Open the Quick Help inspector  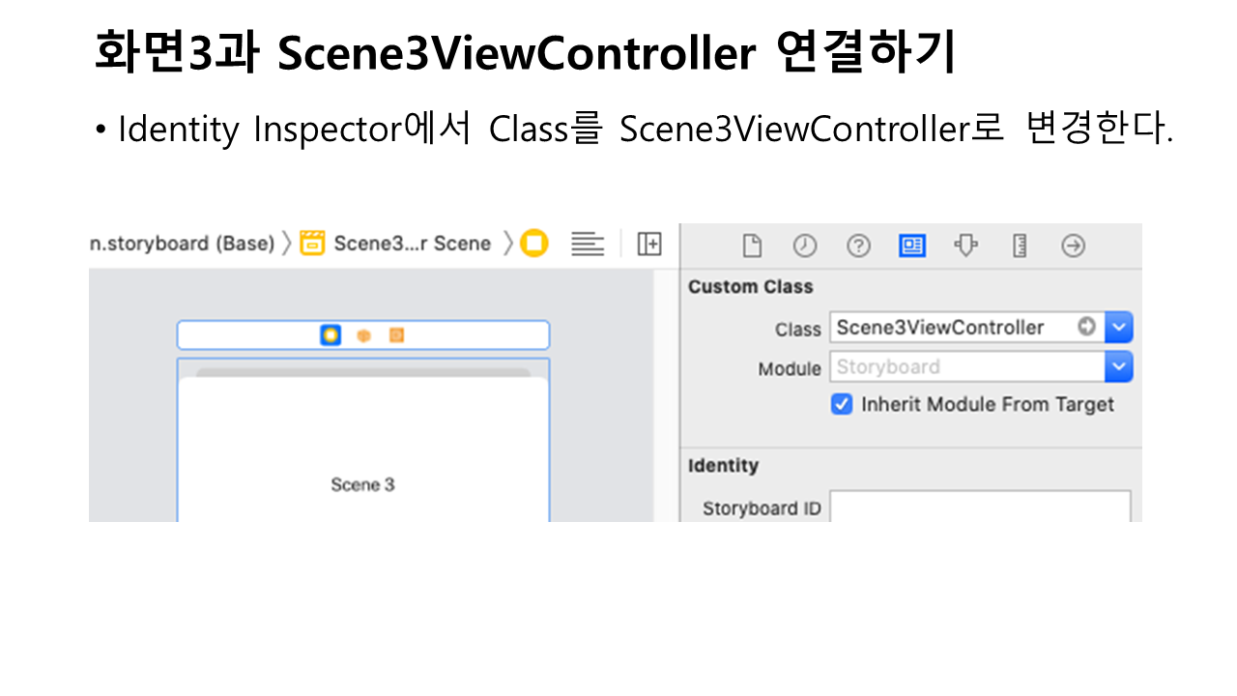pyautogui.click(x=858, y=246)
